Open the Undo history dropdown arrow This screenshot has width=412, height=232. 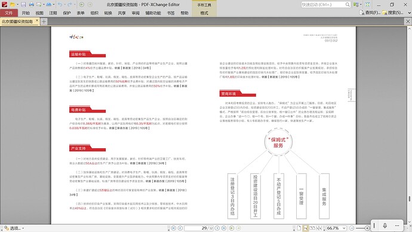point(65,4)
